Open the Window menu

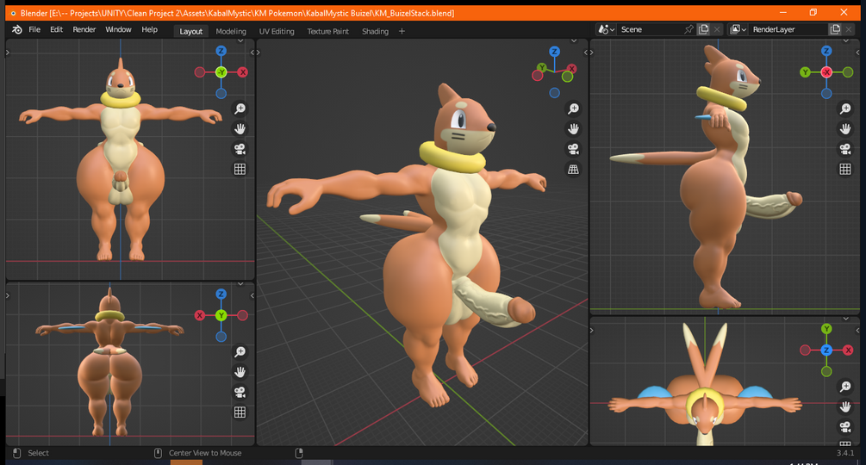coord(118,30)
